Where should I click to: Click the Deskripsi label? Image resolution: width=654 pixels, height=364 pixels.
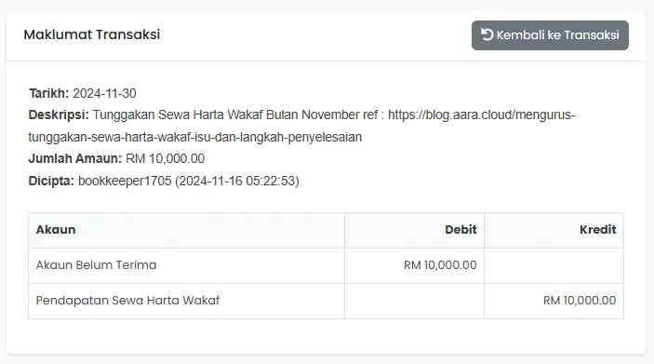point(59,115)
